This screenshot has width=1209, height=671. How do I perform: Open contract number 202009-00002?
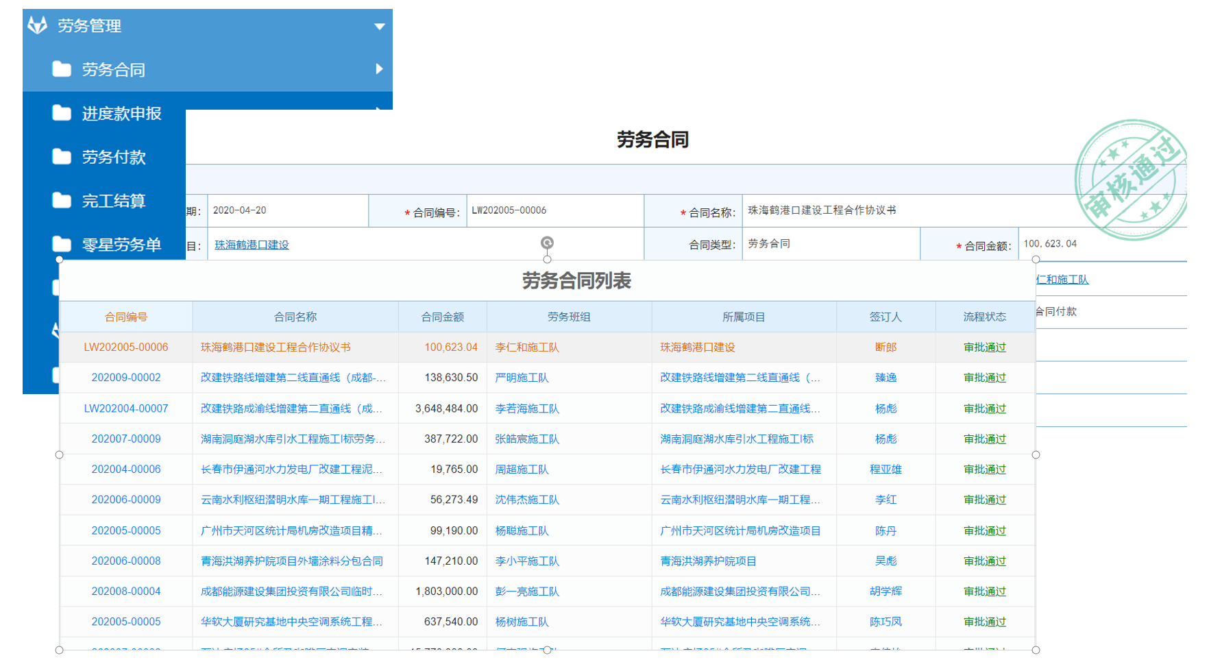[126, 378]
